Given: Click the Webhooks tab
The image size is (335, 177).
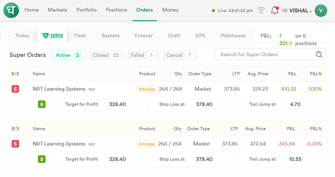Looking at the screenshot, I should point(233,35).
